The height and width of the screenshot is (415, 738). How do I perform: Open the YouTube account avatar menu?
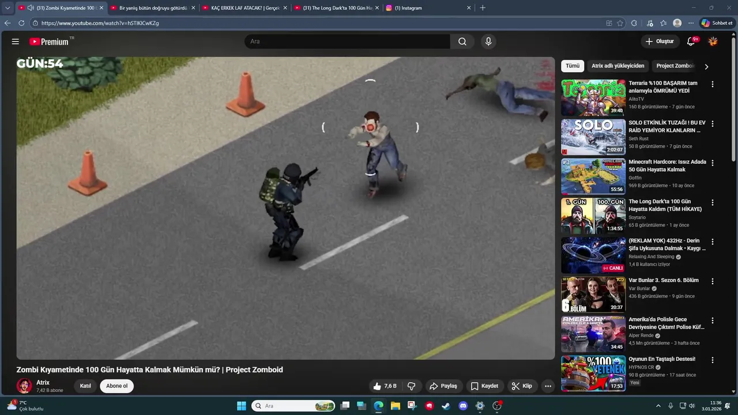pyautogui.click(x=713, y=41)
